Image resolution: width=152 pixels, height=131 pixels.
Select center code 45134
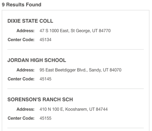click(45, 40)
